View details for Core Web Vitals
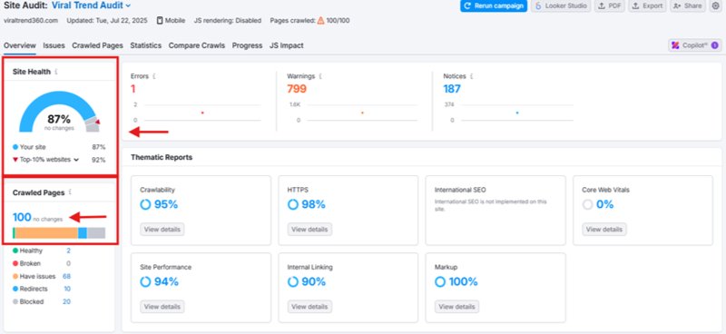 604,230
